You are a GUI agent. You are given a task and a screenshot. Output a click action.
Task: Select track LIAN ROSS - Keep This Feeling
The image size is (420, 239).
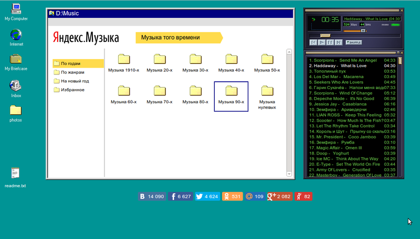click(x=352, y=115)
